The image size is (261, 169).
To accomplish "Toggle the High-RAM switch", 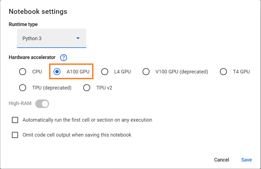I will pyautogui.click(x=42, y=104).
